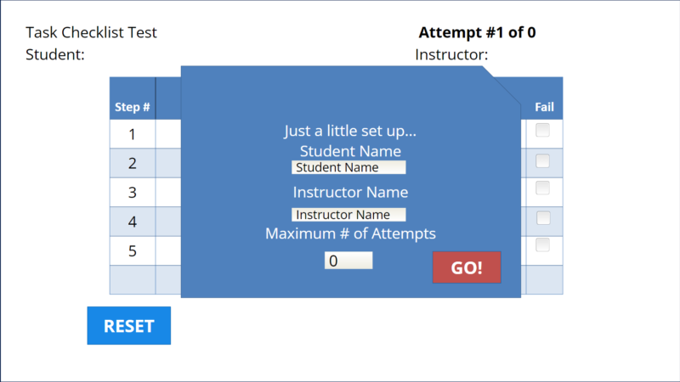
Task: Click the Task Checklist Test title
Action: click(x=91, y=33)
